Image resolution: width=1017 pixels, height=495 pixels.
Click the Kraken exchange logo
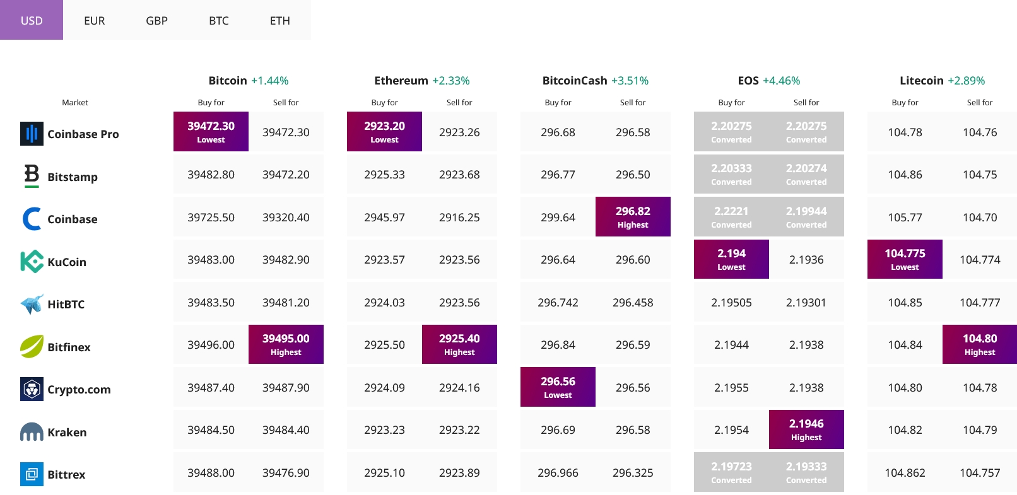click(32, 432)
